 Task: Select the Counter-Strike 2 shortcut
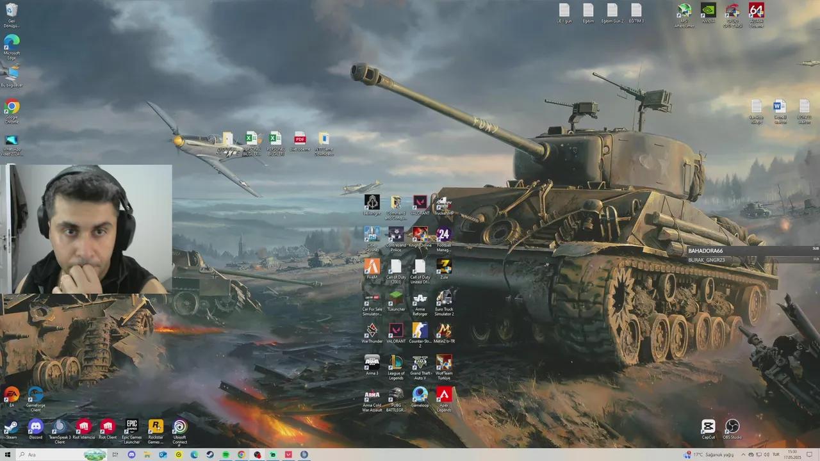420,336
